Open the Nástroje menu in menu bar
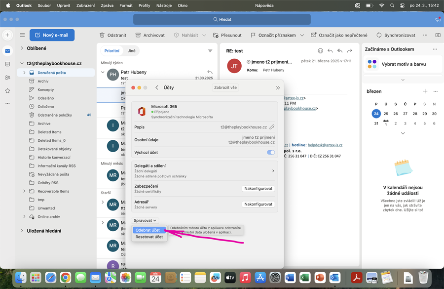 [164, 5]
